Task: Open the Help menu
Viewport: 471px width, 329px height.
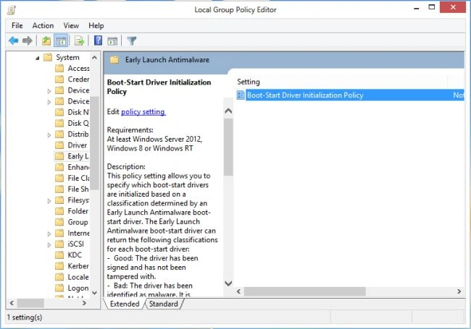Action: 96,26
